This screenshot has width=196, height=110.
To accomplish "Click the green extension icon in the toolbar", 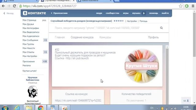I will [187, 6].
